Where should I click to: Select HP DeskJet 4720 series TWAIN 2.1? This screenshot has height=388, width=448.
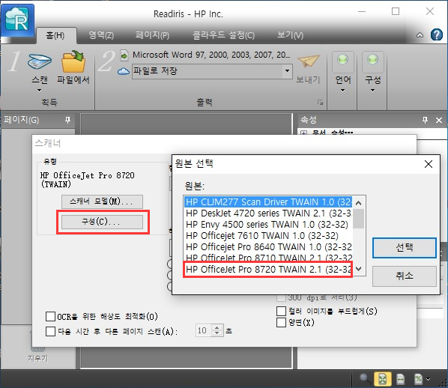(268, 213)
